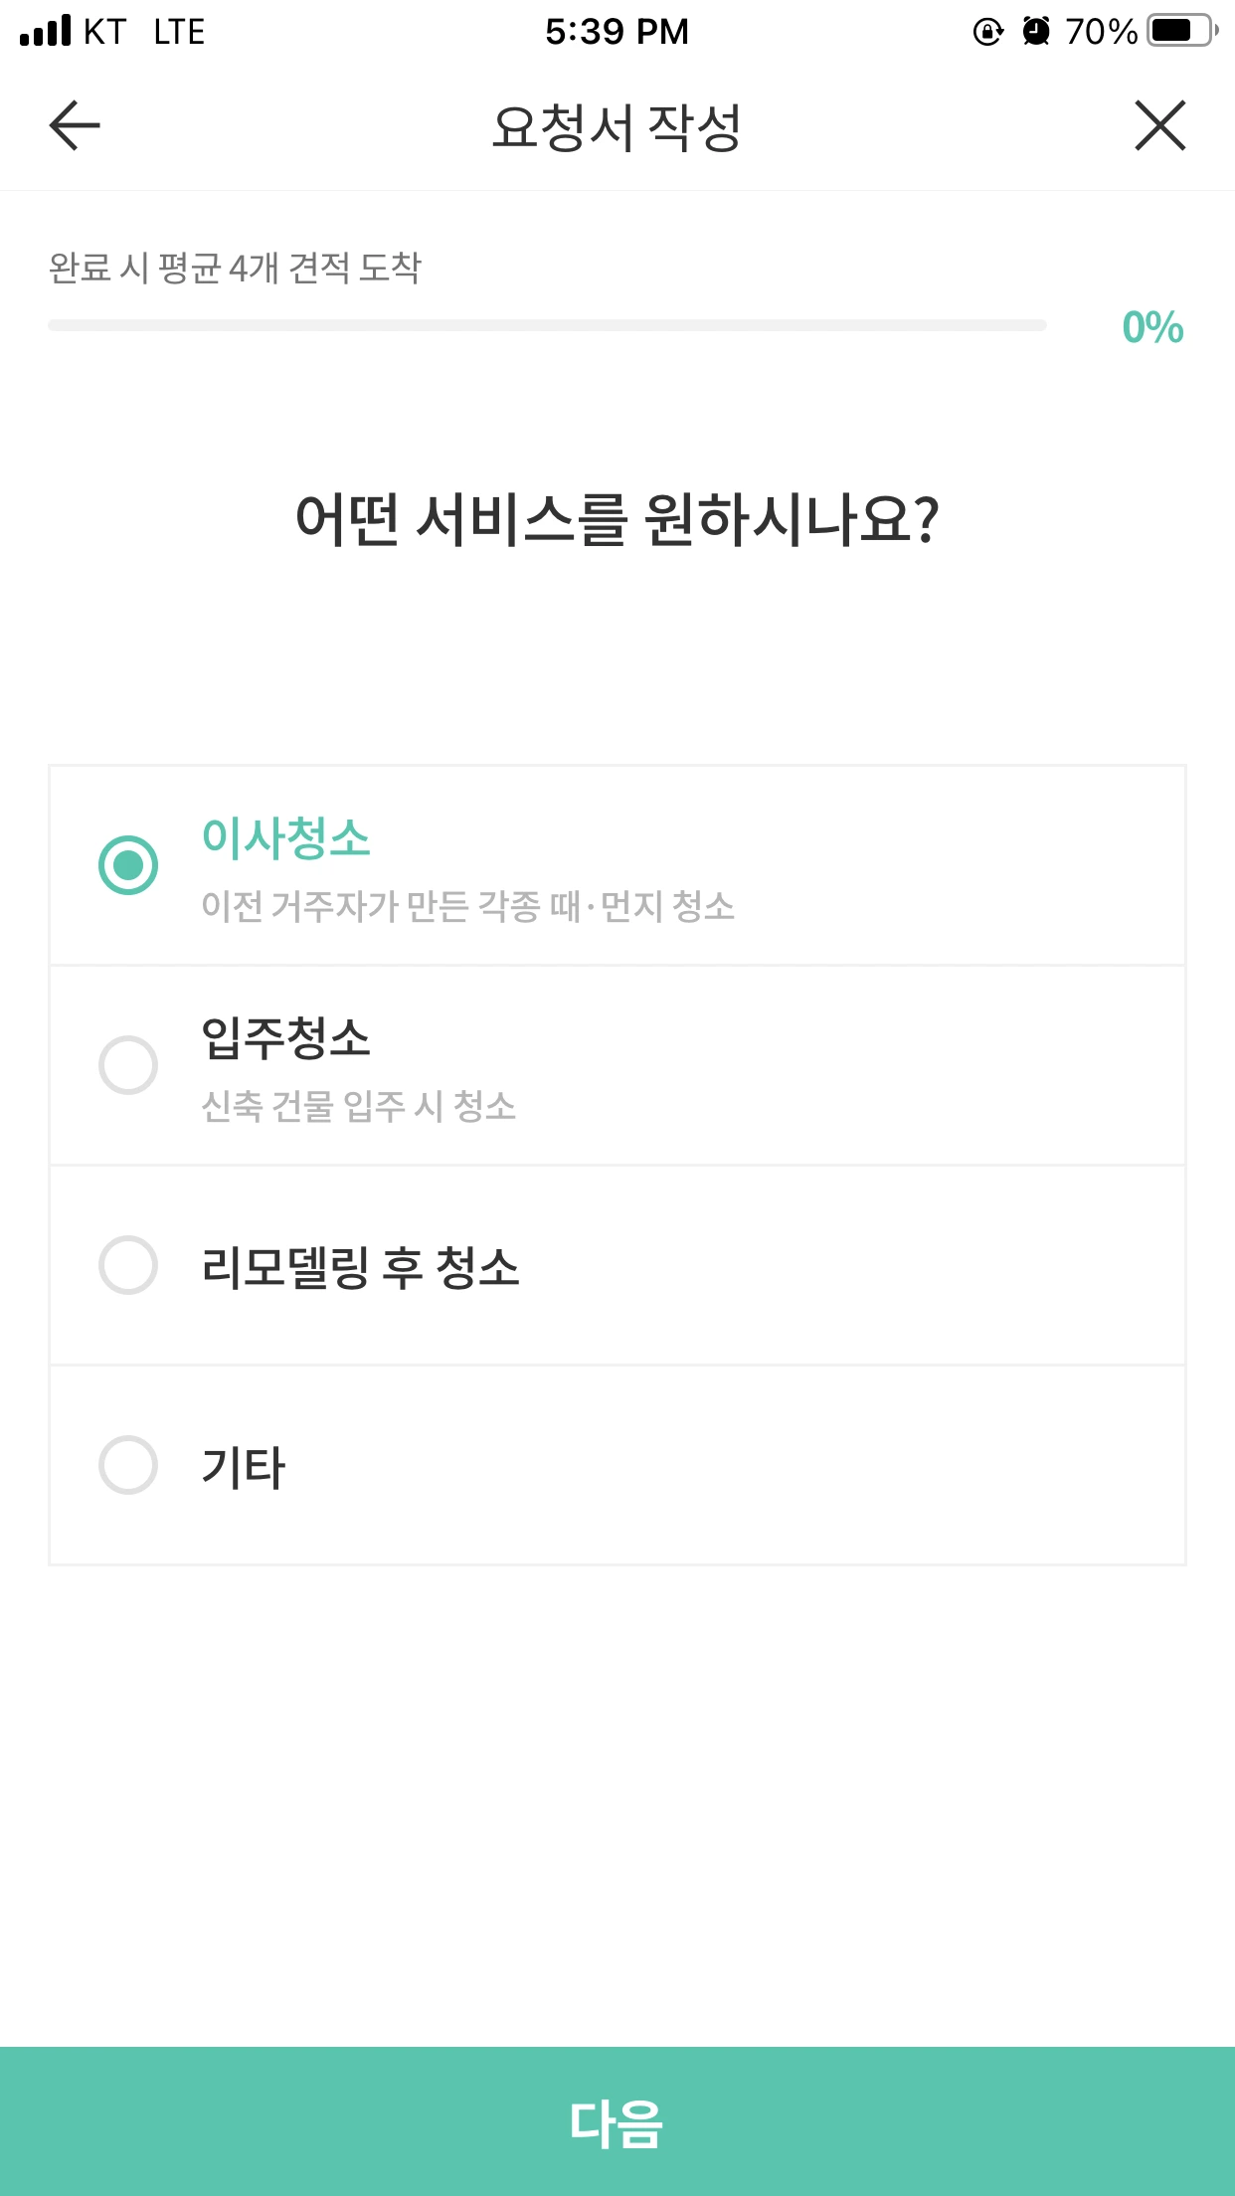
Task: Tap the battery icon in status bar
Action: click(1181, 31)
